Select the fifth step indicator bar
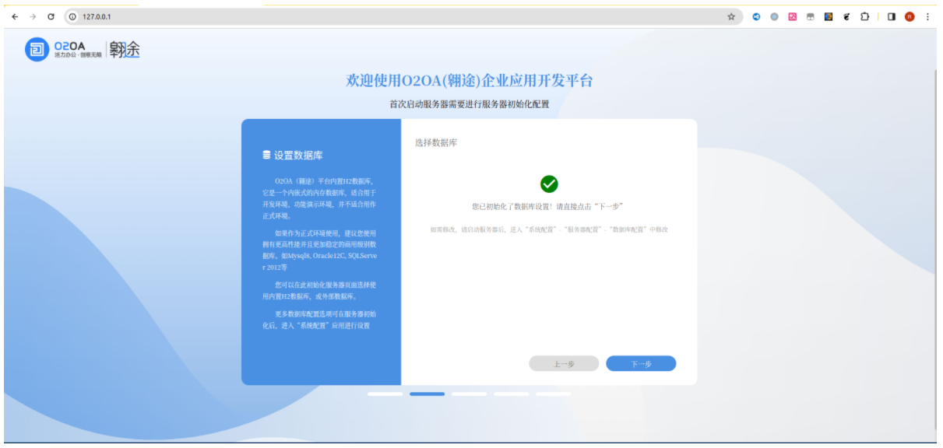The height and width of the screenshot is (448, 943). click(x=553, y=394)
